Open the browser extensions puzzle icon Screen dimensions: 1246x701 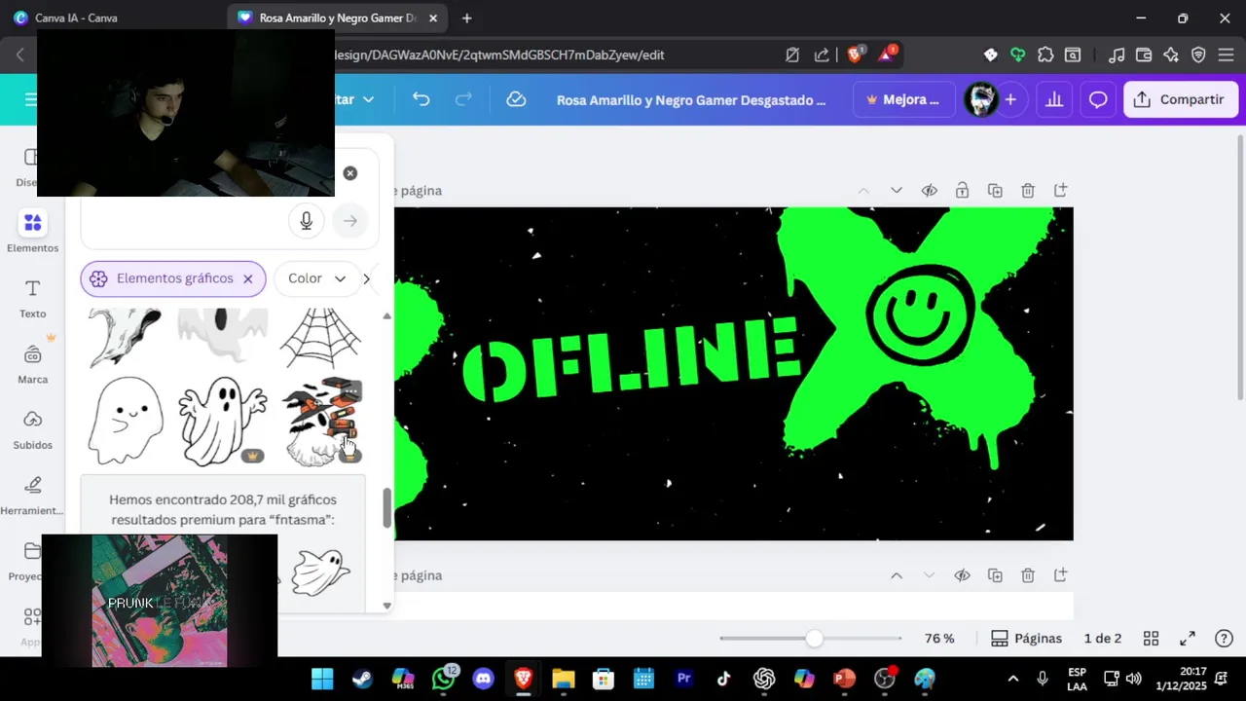pos(1045,55)
